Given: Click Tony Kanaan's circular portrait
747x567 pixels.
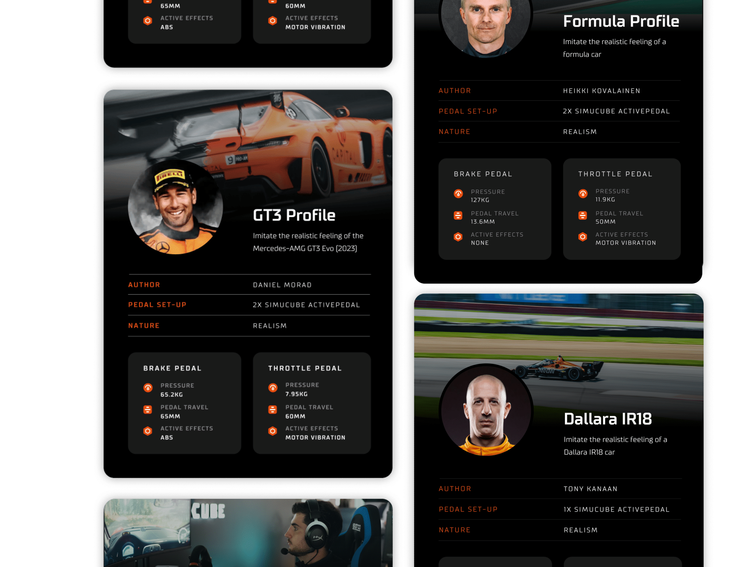Looking at the screenshot, I should (x=486, y=410).
